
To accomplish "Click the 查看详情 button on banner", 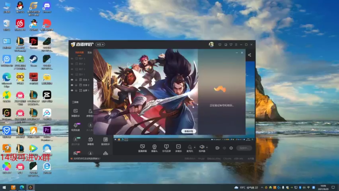I will pos(189,131).
